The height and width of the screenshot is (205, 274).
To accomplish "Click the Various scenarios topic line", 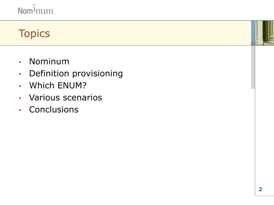I will (x=66, y=98).
